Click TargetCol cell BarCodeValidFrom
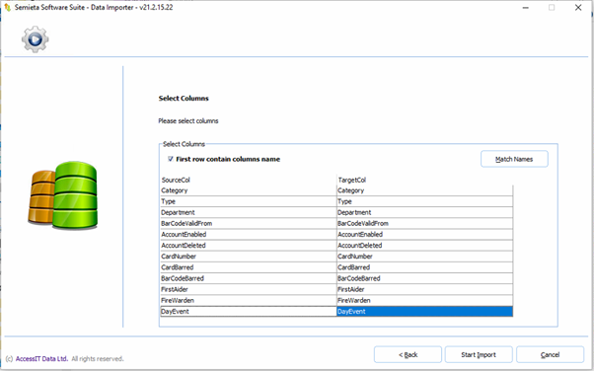Viewport: 594px width, 371px height. click(424, 224)
